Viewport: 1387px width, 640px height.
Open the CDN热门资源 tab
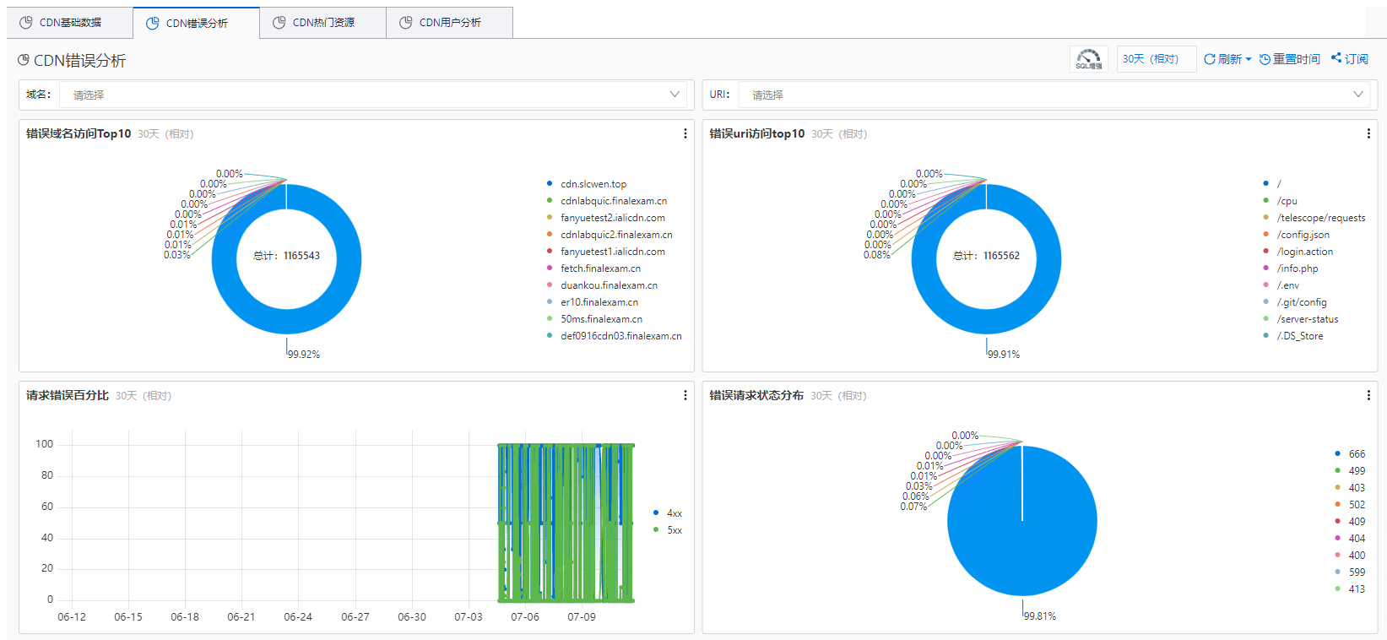pos(323,23)
